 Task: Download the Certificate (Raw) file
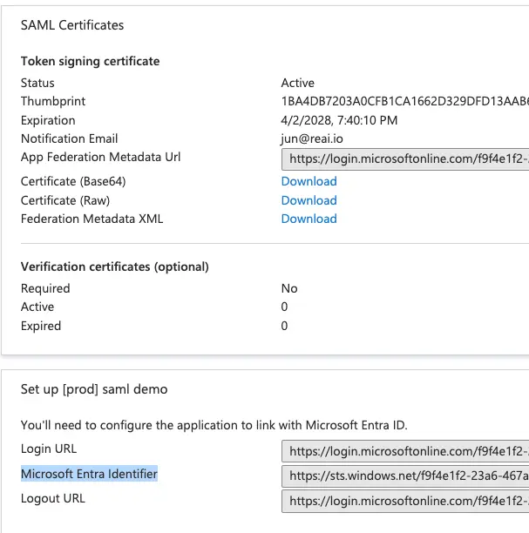click(x=309, y=200)
